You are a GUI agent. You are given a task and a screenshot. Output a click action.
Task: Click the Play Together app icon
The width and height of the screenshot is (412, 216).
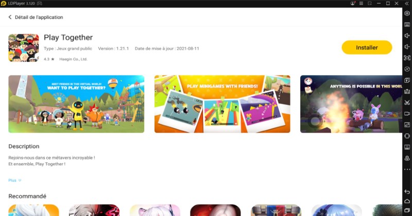pyautogui.click(x=24, y=48)
